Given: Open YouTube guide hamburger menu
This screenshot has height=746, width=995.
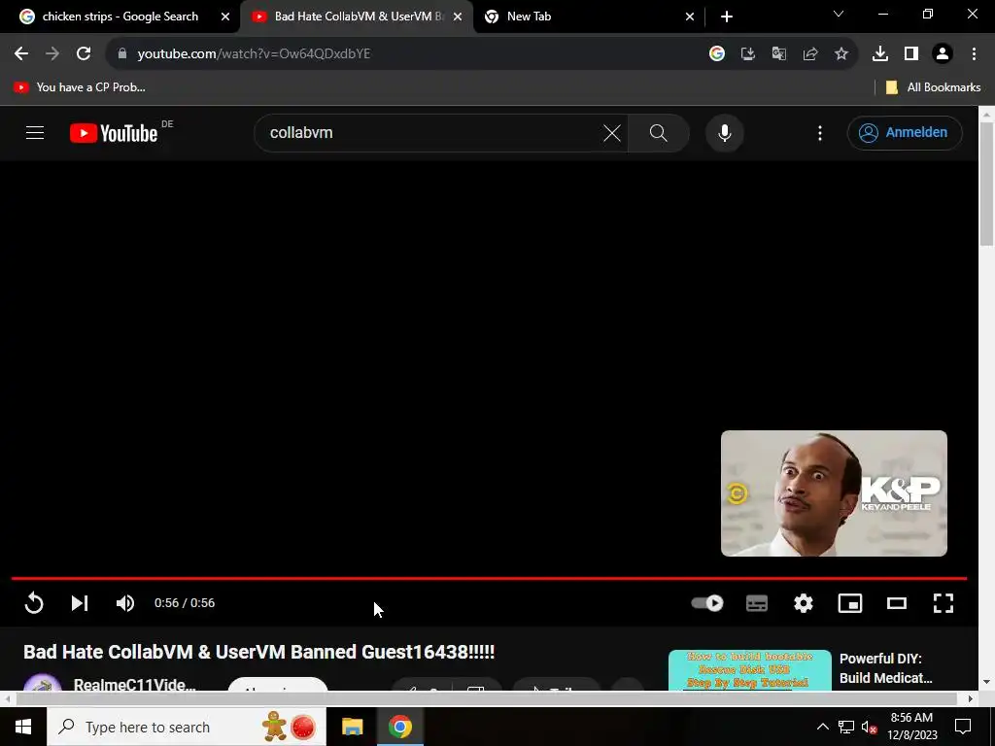Looking at the screenshot, I should tap(35, 132).
